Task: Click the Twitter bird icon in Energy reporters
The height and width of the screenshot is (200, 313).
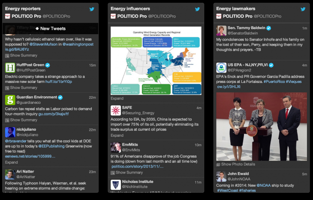Action: tap(92, 9)
